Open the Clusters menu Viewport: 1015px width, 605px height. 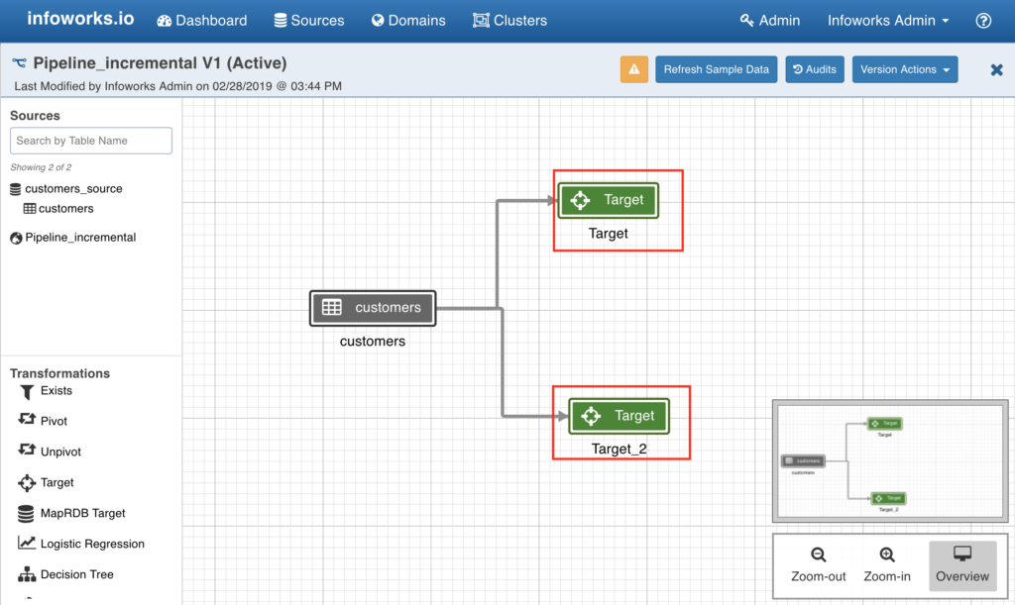point(509,20)
